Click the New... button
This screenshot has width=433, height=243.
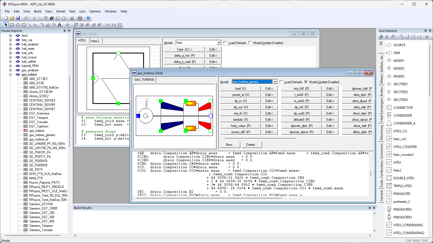point(230,145)
